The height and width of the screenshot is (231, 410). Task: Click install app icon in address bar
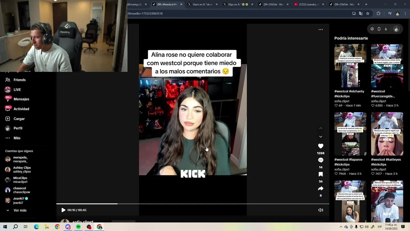[354, 13]
